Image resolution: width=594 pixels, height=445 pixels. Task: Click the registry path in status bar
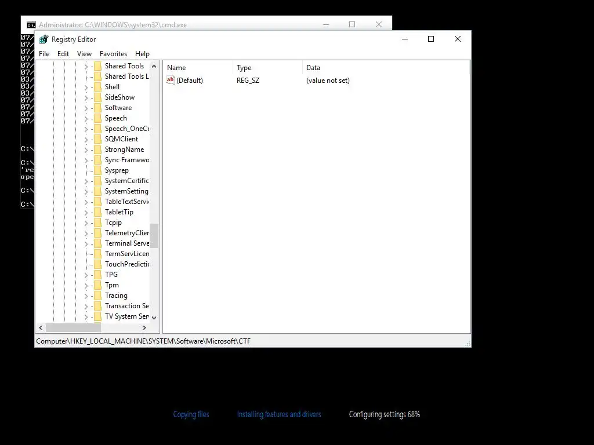click(x=143, y=341)
